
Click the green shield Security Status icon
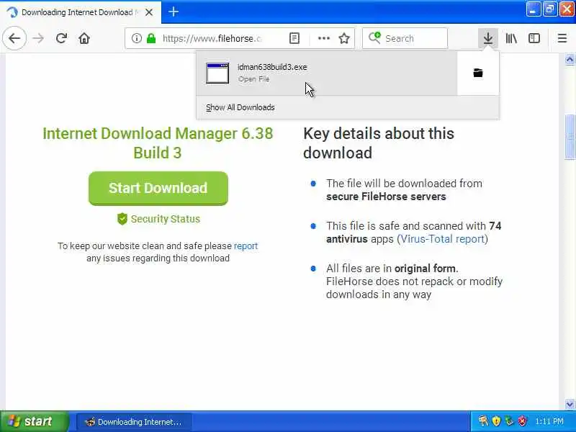(x=122, y=219)
